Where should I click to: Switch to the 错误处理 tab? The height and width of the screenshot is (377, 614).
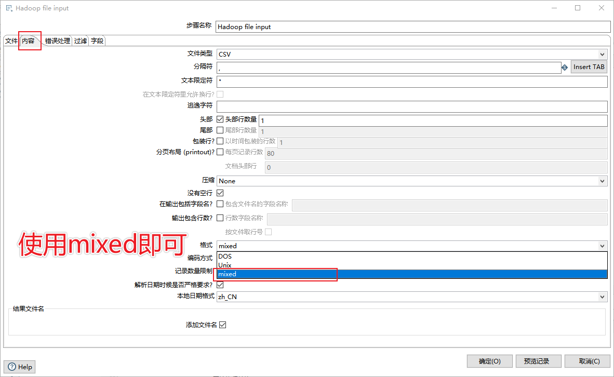pos(57,41)
